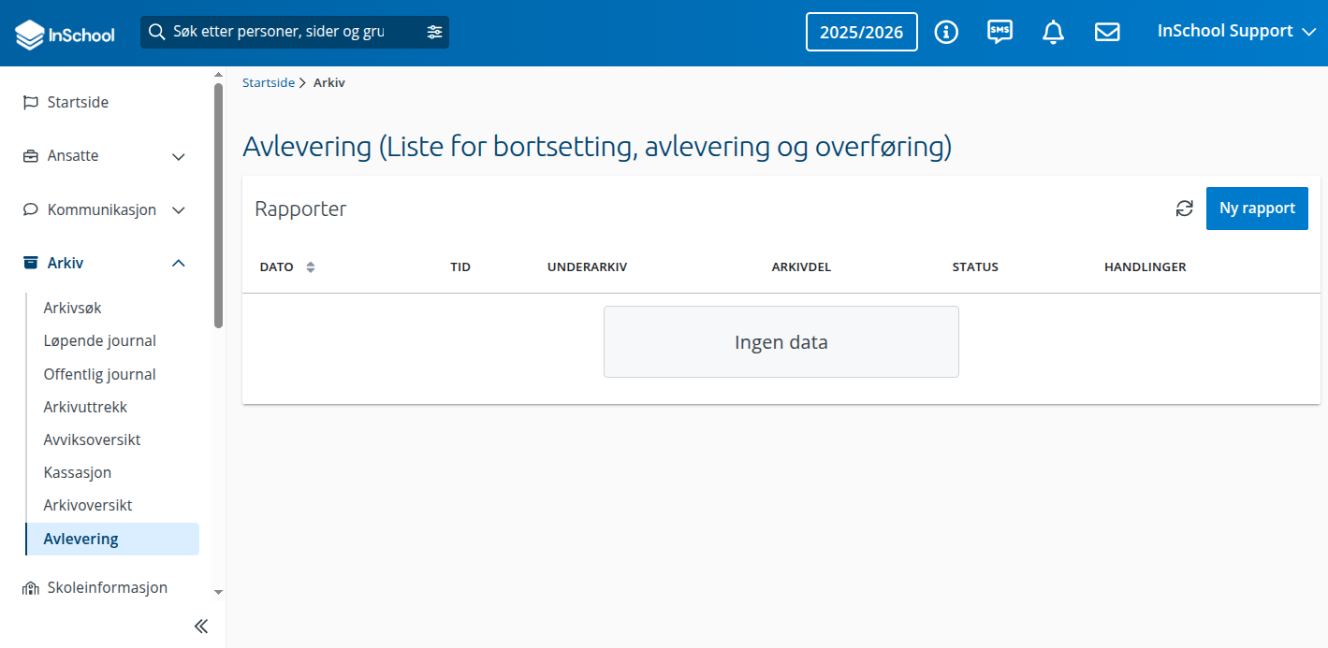Open notifications bell icon
The width and height of the screenshot is (1328, 648).
tap(1053, 32)
